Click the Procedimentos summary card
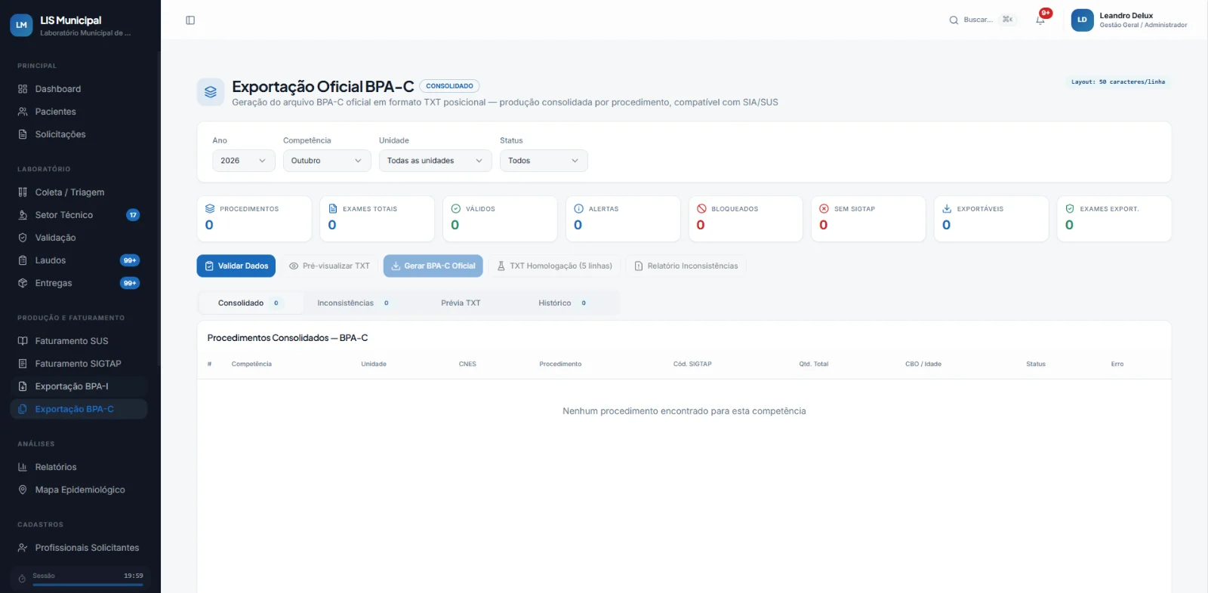Screen dimensions: 1208x593 (254, 219)
